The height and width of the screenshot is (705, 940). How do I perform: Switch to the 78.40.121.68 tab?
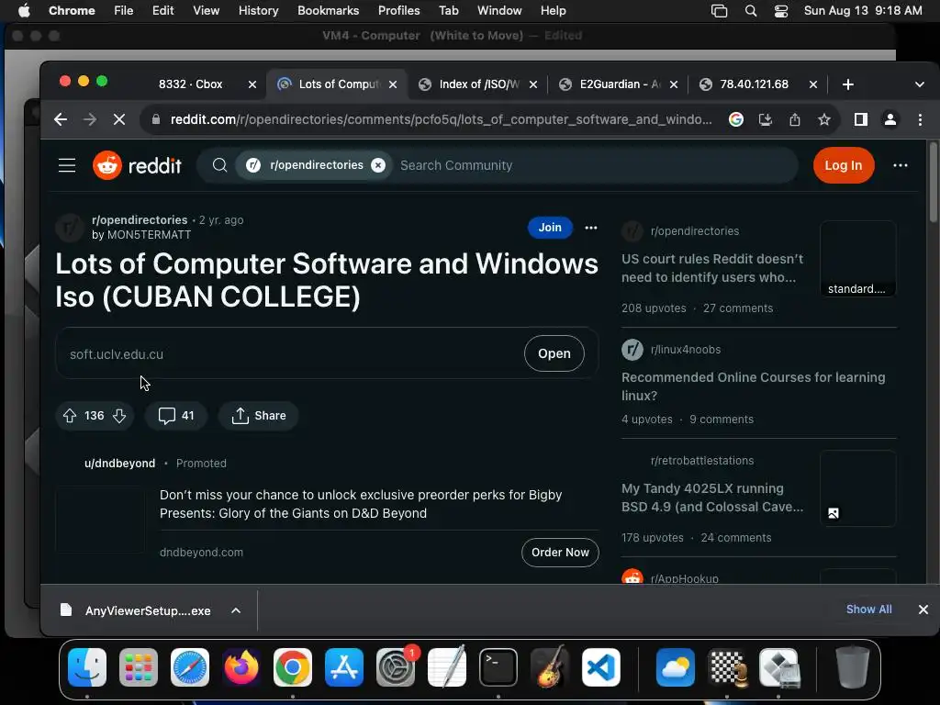click(x=755, y=84)
